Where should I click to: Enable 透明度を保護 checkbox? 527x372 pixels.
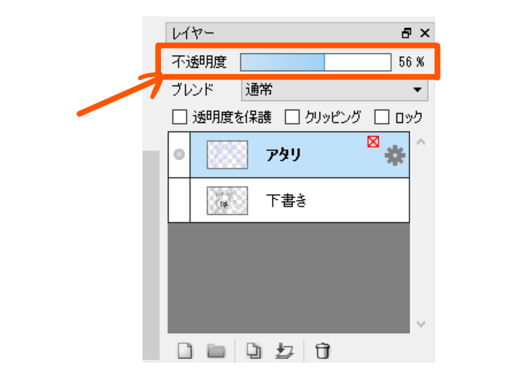tap(180, 117)
